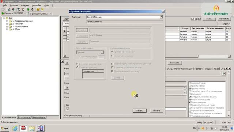Click the volume tray icon

click(216, 128)
